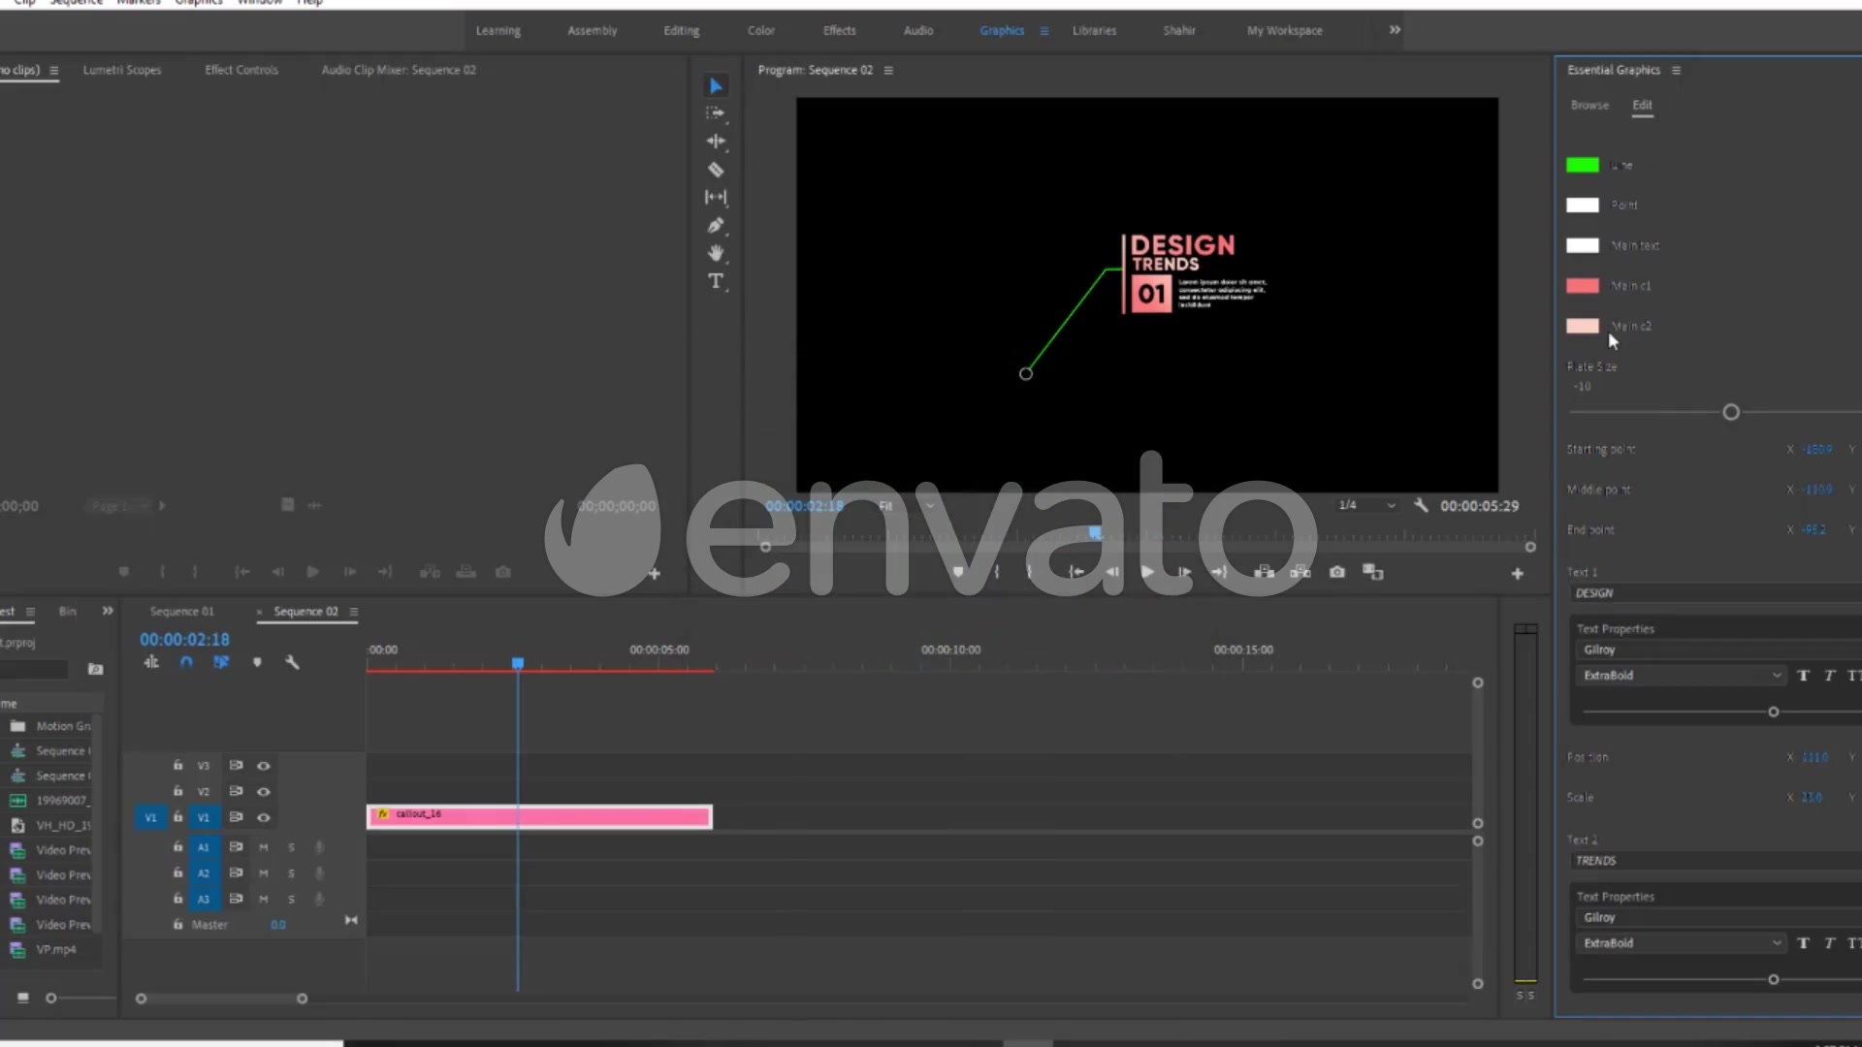
Task: Mute audio track A1
Action: [x=263, y=847]
